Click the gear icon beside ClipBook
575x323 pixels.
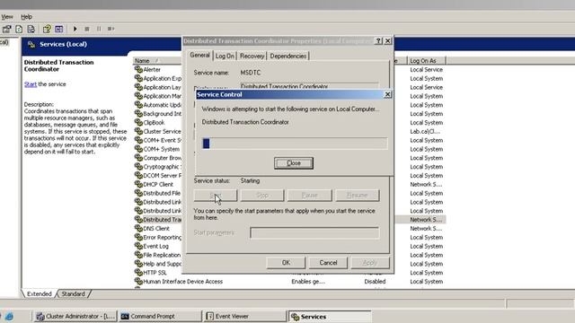click(138, 122)
